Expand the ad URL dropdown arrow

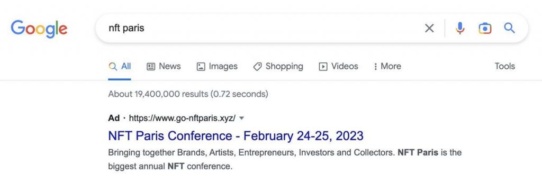241,118
